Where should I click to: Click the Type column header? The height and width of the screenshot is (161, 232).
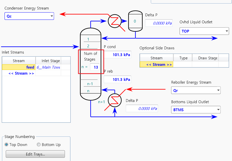pos(183,58)
